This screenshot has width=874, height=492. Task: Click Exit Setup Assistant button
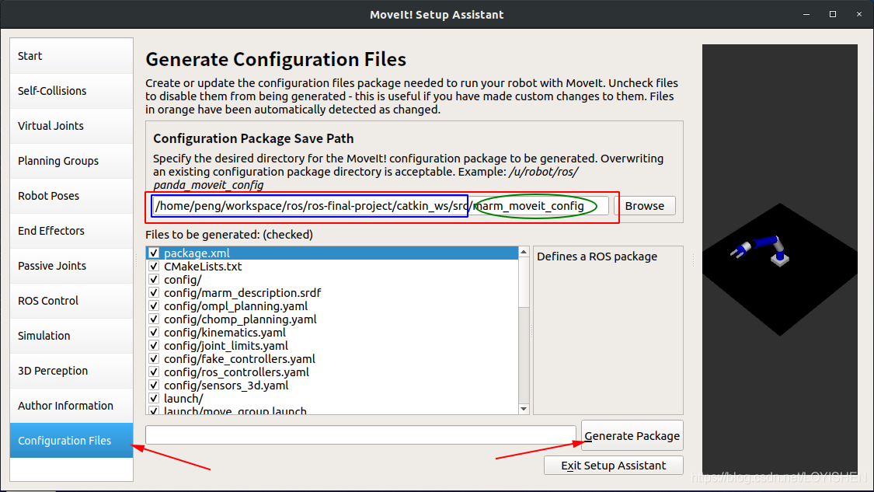tap(613, 466)
